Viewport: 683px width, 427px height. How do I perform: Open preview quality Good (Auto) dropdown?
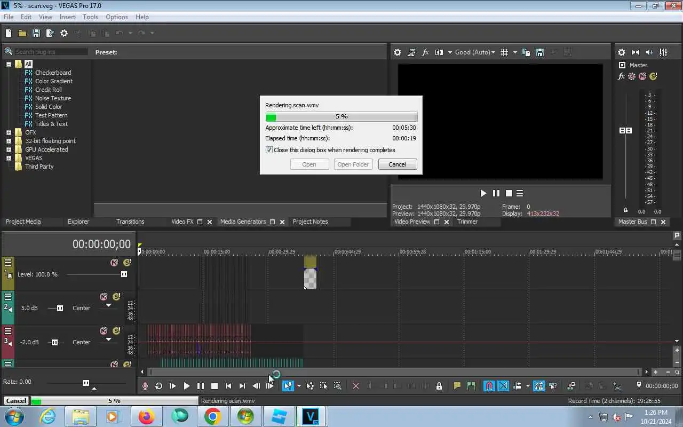tap(475, 52)
